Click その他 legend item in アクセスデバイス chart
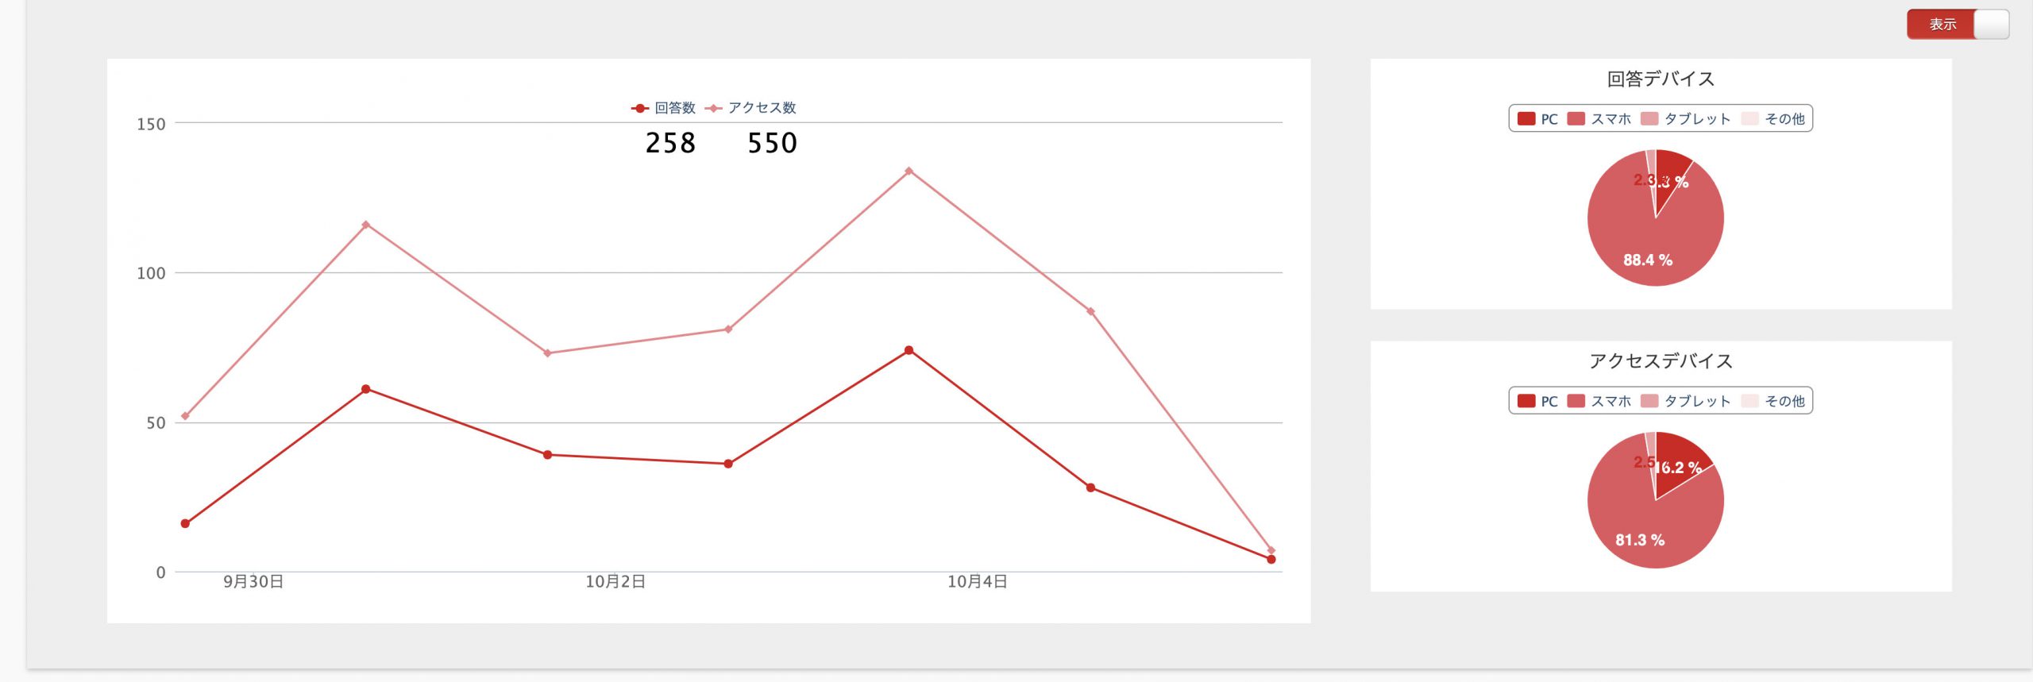 (1773, 401)
